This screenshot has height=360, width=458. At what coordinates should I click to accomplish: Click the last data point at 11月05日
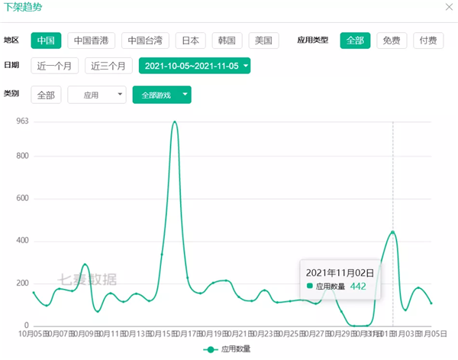click(431, 303)
